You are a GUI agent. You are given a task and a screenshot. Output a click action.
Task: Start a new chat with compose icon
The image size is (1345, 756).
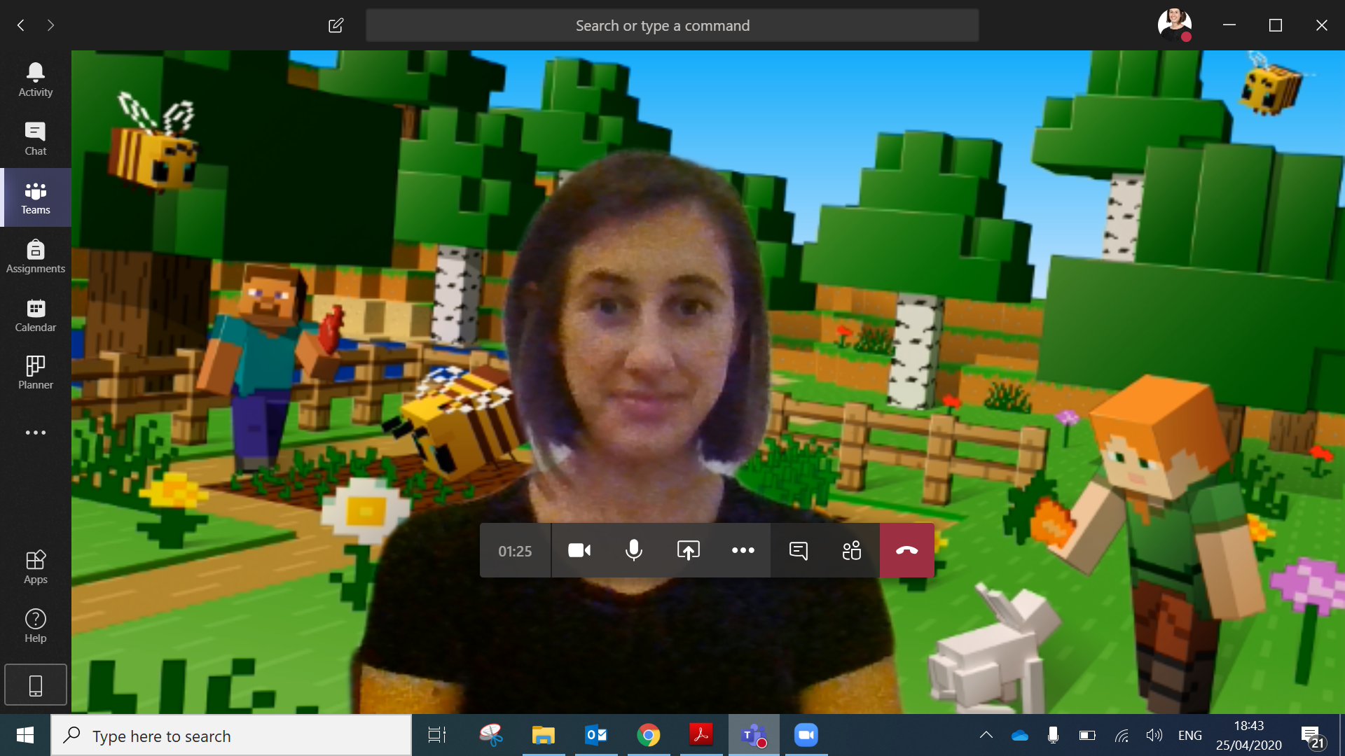(336, 25)
